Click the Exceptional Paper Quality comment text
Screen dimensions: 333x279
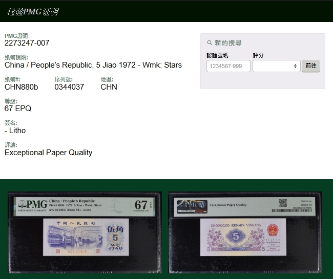pos(48,153)
